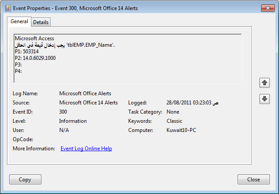Click the up arrow to view previous event
The width and height of the screenshot is (279, 194).
click(x=264, y=82)
